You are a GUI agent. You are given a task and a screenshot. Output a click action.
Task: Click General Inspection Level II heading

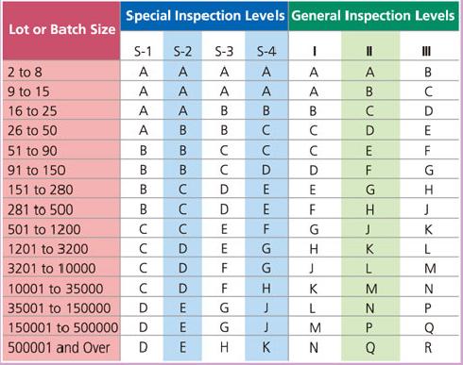tap(369, 51)
